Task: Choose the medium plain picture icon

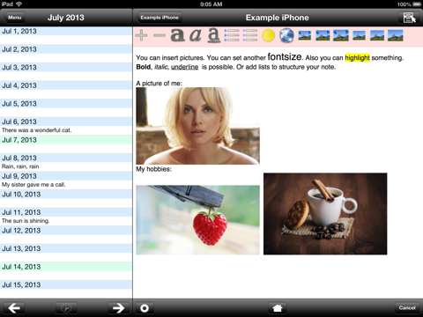Action: (377, 35)
